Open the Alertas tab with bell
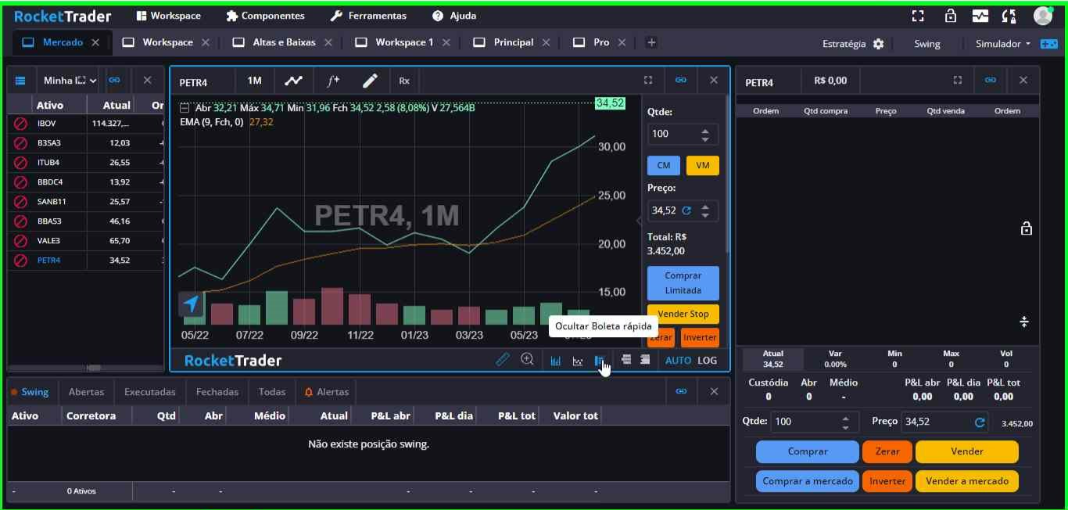This screenshot has width=1068, height=510. [327, 392]
